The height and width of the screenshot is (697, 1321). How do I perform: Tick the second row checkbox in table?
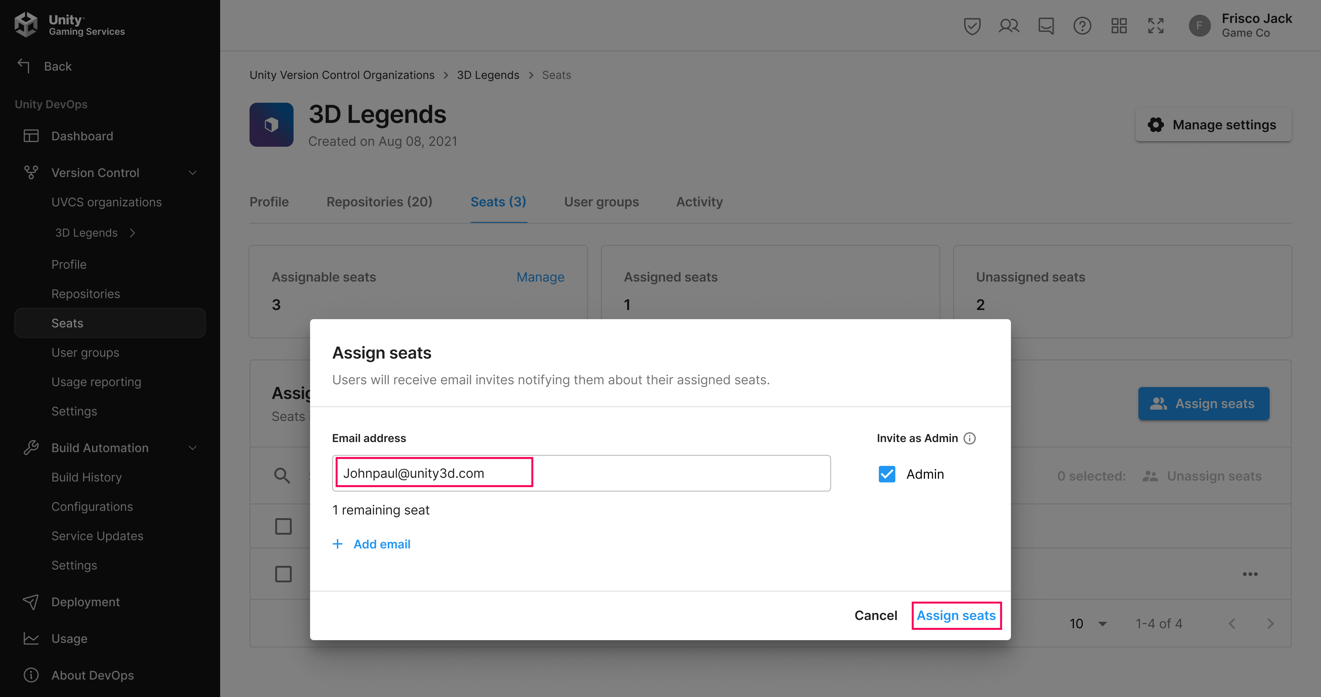(283, 574)
